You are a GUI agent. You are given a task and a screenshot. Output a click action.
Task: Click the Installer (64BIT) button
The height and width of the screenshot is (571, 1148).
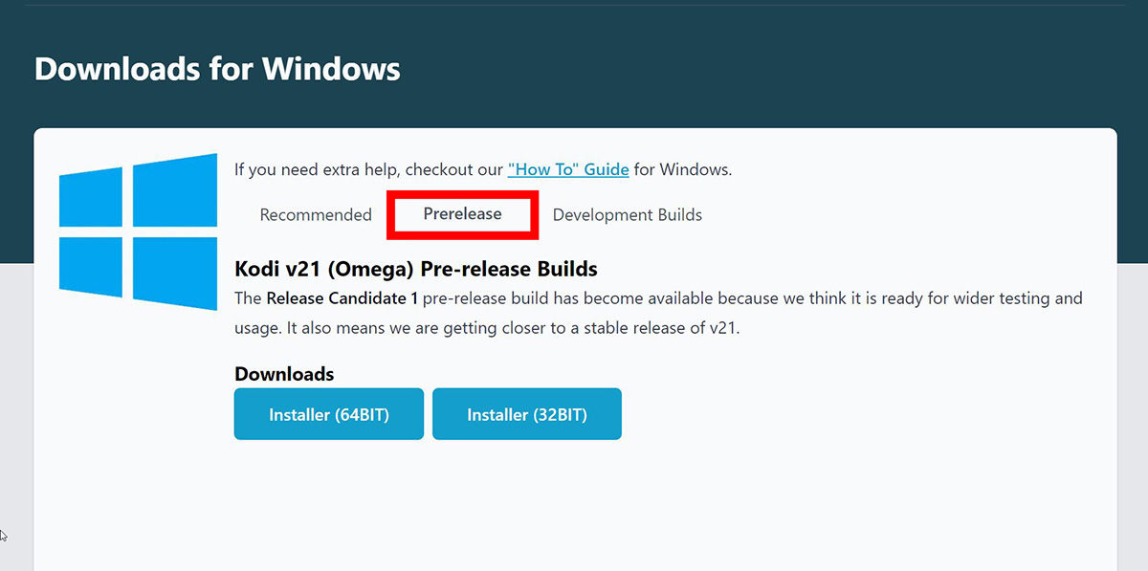click(x=328, y=413)
